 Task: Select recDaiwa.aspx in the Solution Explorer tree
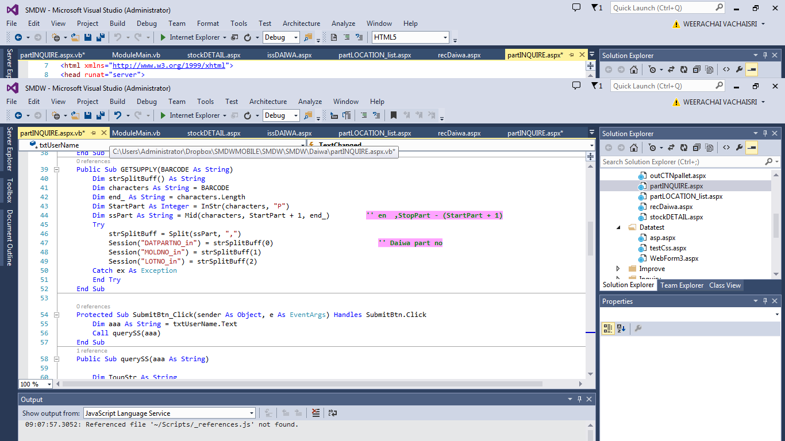tap(671, 207)
